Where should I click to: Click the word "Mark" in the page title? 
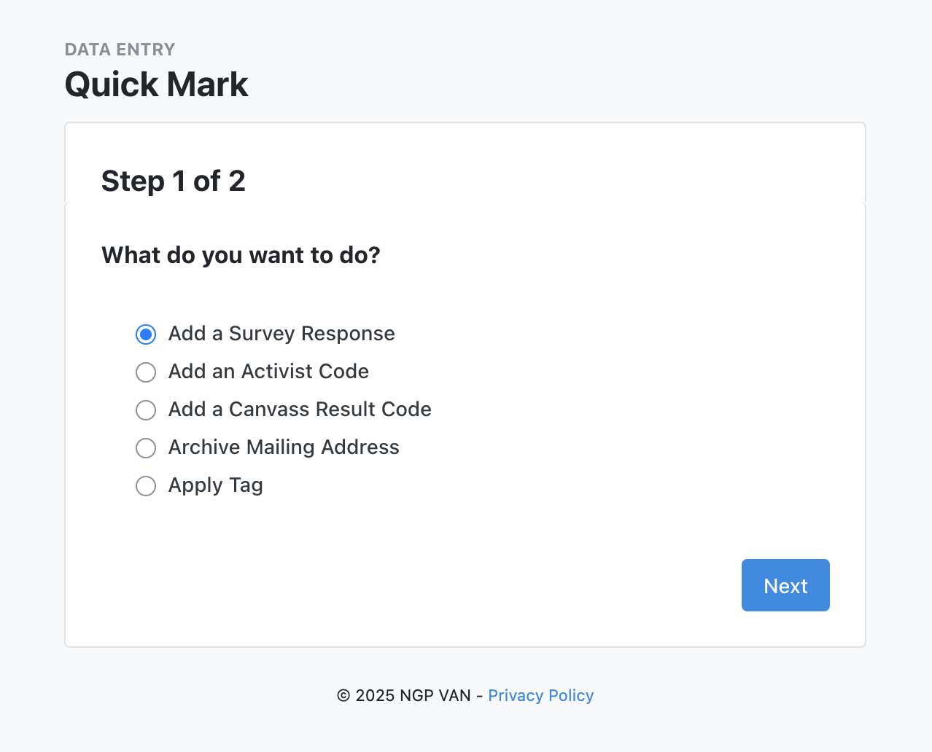208,85
